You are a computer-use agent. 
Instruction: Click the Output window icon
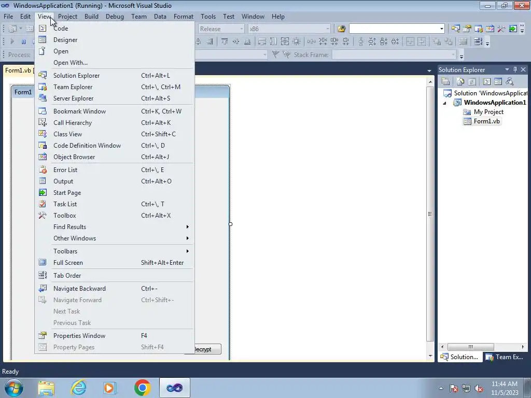click(43, 181)
